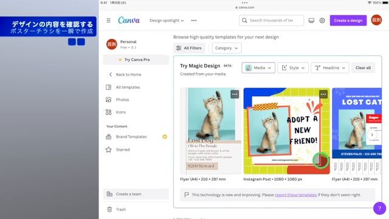Open the help question mark button
The width and height of the screenshot is (389, 219).
pos(379,208)
